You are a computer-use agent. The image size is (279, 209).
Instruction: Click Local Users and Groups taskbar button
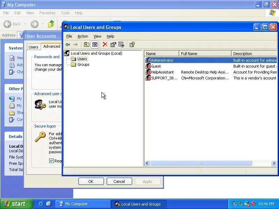click(139, 204)
